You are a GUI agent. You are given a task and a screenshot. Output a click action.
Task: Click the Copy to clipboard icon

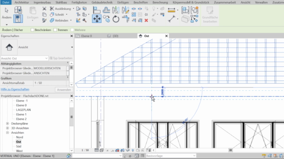tap(44, 15)
